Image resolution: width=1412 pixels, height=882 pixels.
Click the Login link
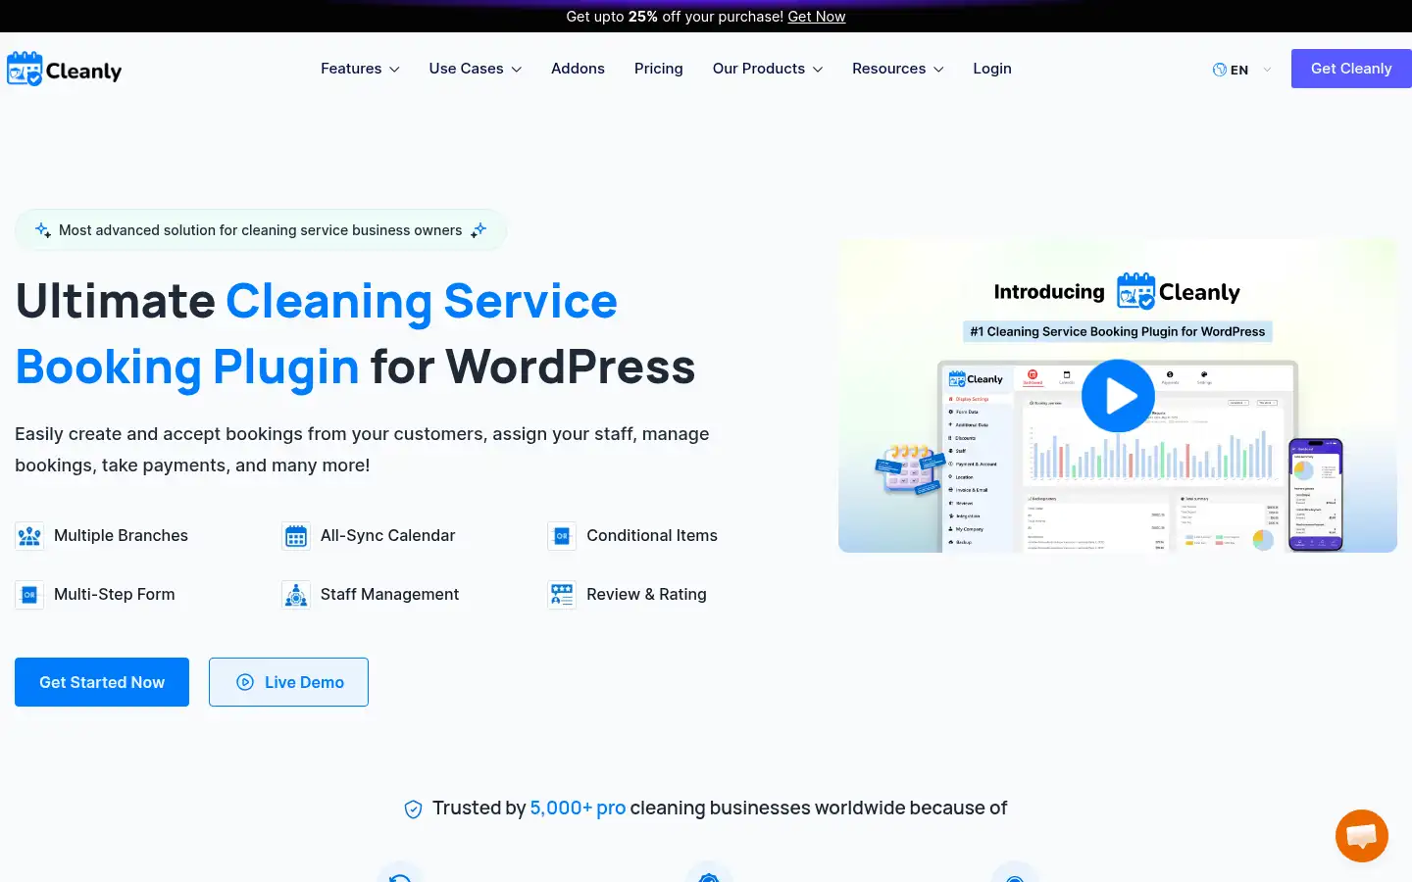coord(992,69)
